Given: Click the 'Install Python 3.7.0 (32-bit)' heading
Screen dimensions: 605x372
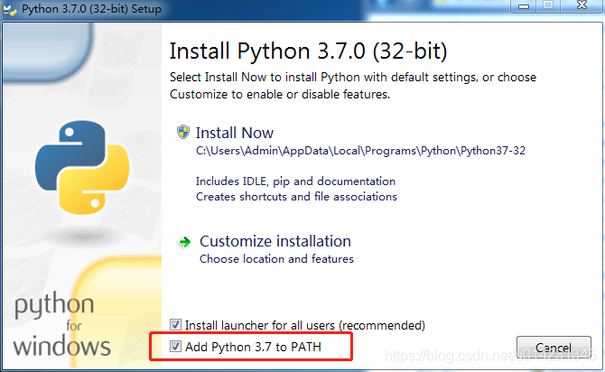Looking at the screenshot, I should (308, 51).
